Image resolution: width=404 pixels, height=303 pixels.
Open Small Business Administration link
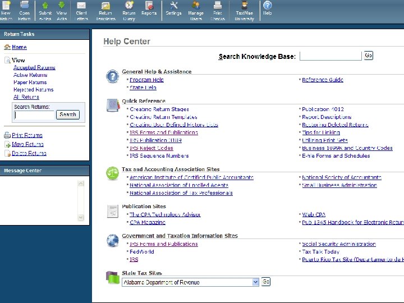339,185
